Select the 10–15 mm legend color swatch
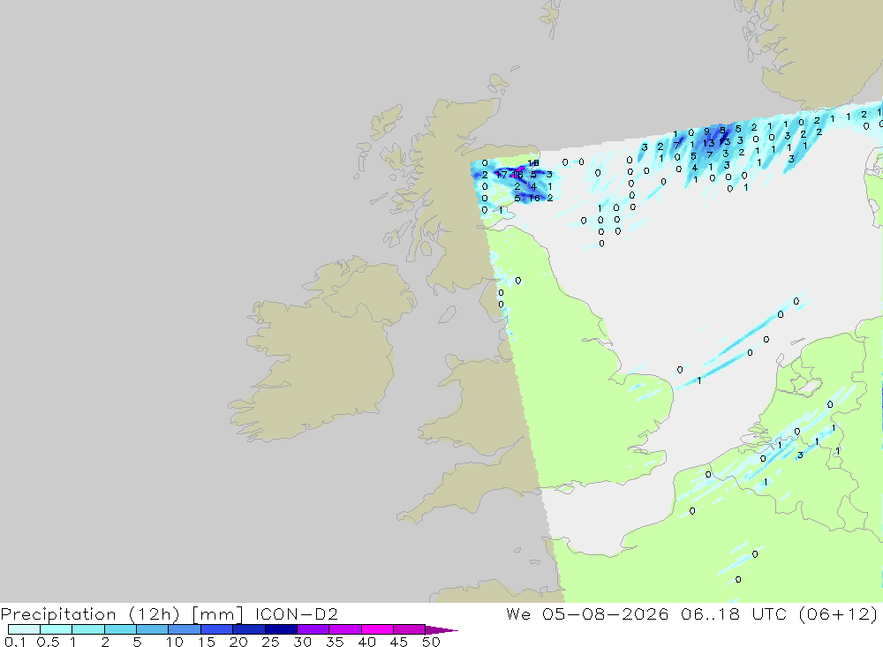This screenshot has height=647, width=883. point(185,629)
